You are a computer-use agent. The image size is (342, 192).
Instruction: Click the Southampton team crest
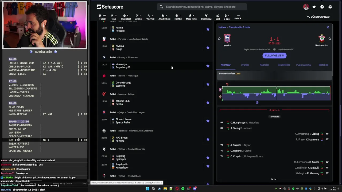322,38
